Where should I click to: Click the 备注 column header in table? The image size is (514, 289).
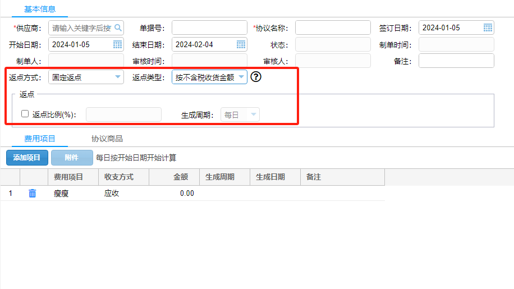(342, 177)
